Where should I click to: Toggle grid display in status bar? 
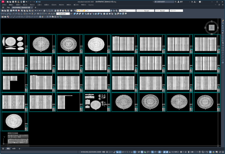[107, 152]
